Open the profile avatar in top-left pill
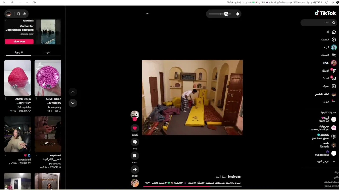 (x=9, y=14)
